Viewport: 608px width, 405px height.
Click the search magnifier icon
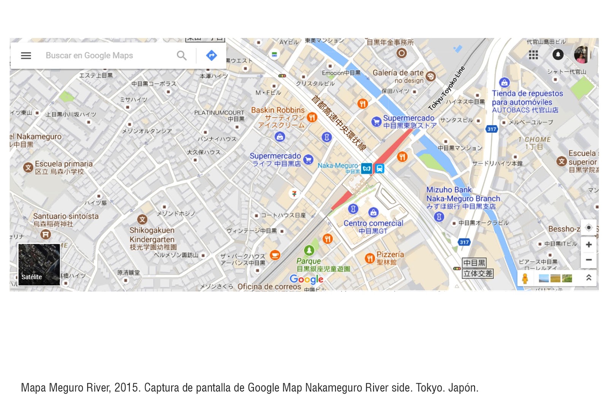tap(182, 55)
